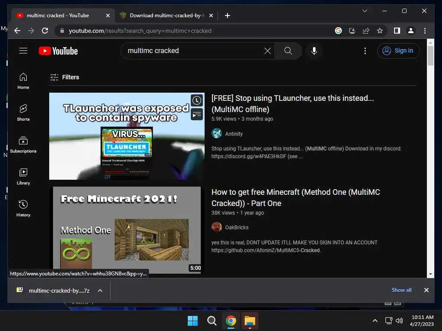
Task: Open Subscriptions in the sidebar
Action: pos(23,145)
